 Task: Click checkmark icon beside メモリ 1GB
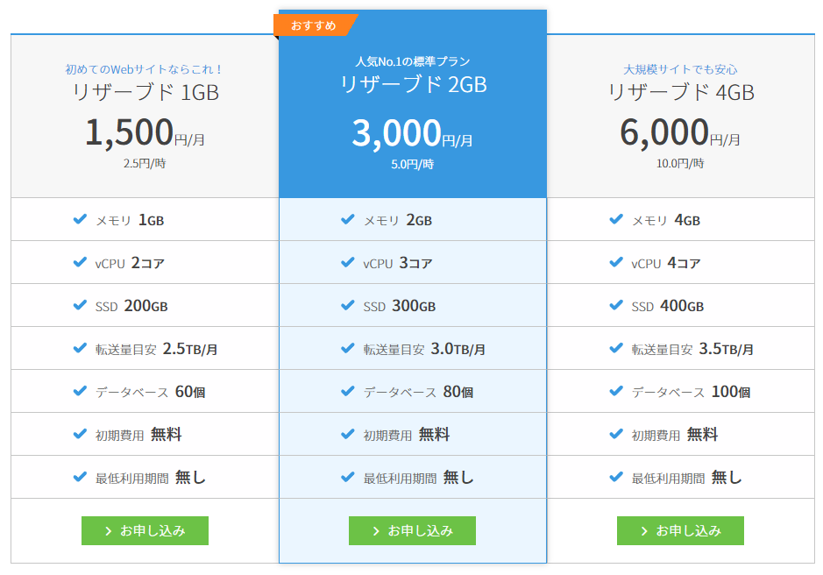click(80, 219)
